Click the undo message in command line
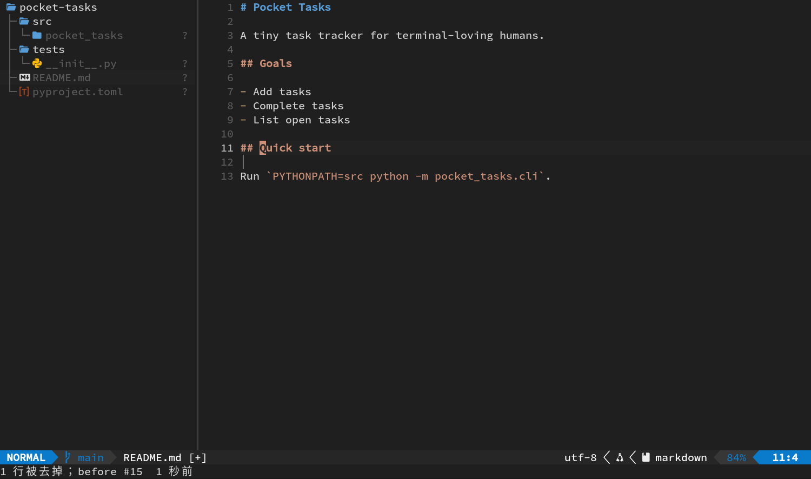The image size is (811, 479). [x=96, y=472]
